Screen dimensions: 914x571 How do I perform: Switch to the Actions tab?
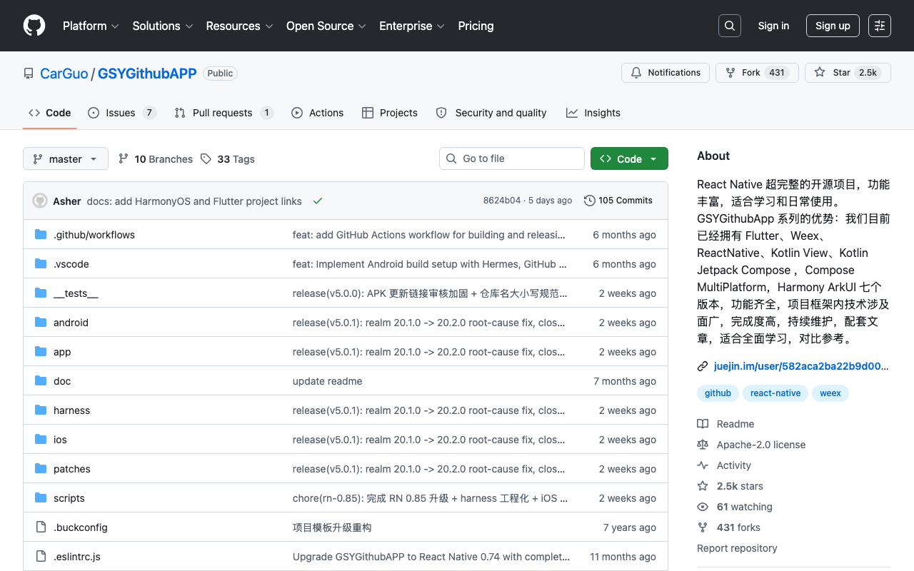pos(317,113)
